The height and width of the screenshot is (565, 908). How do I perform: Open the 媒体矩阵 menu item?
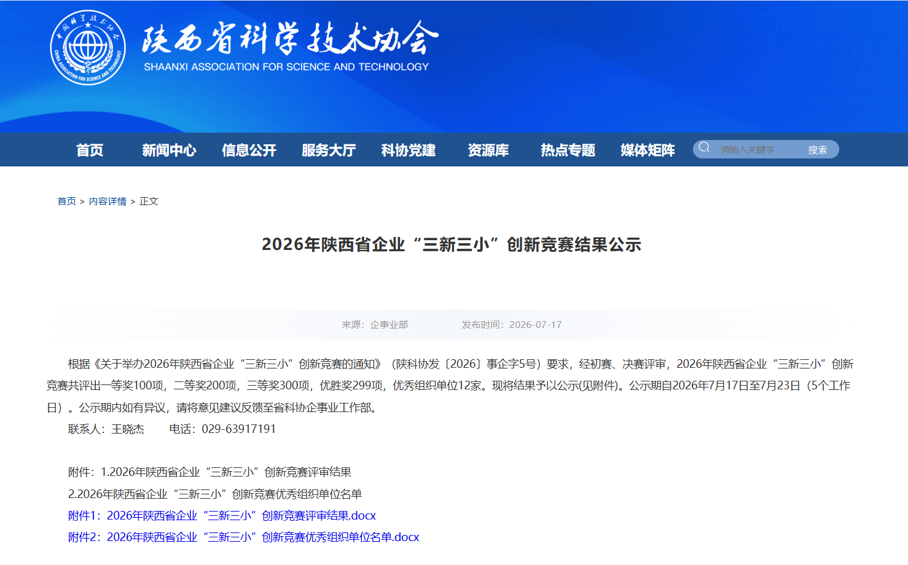point(648,150)
